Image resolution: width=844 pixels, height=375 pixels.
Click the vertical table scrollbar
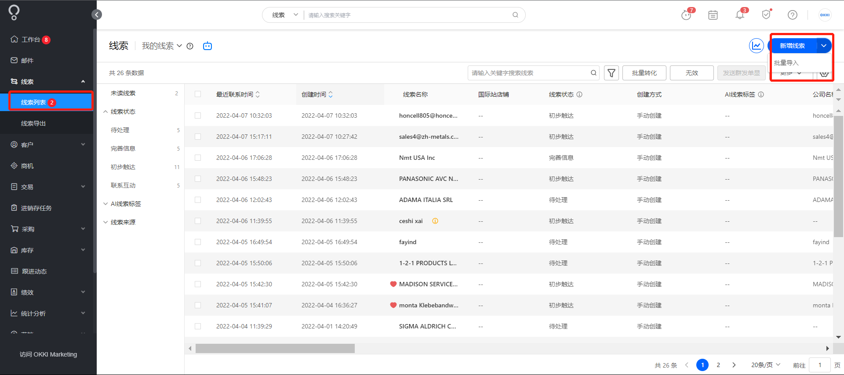(838, 176)
